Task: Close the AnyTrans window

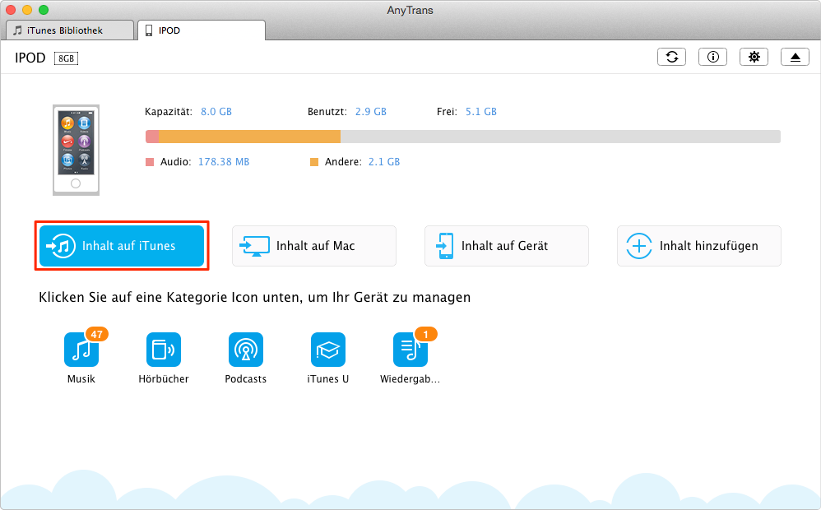Action: (x=11, y=10)
